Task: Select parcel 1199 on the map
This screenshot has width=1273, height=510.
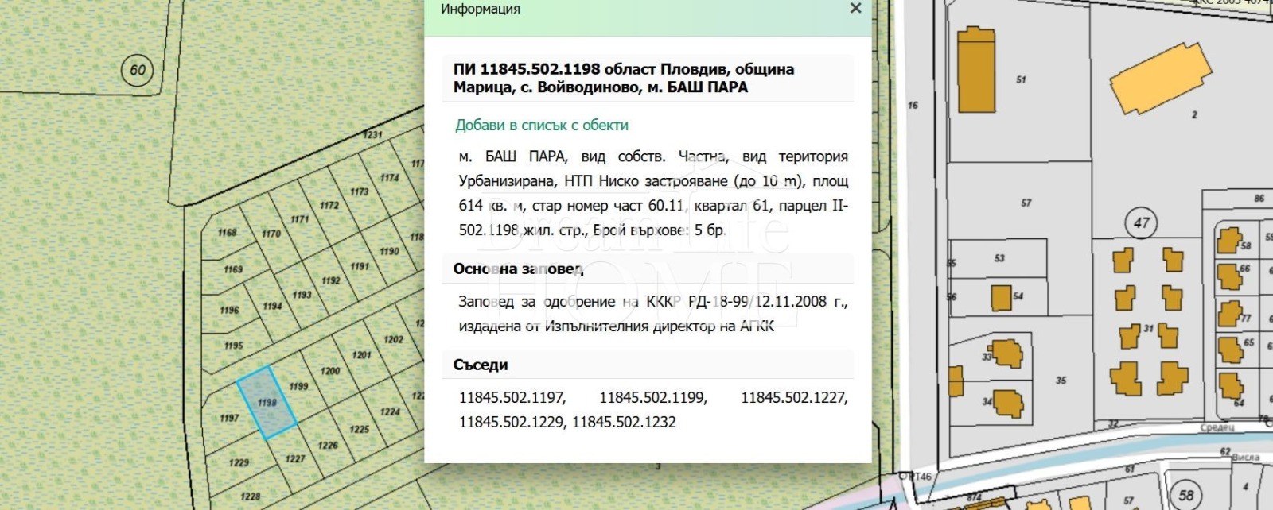Action: [299, 387]
